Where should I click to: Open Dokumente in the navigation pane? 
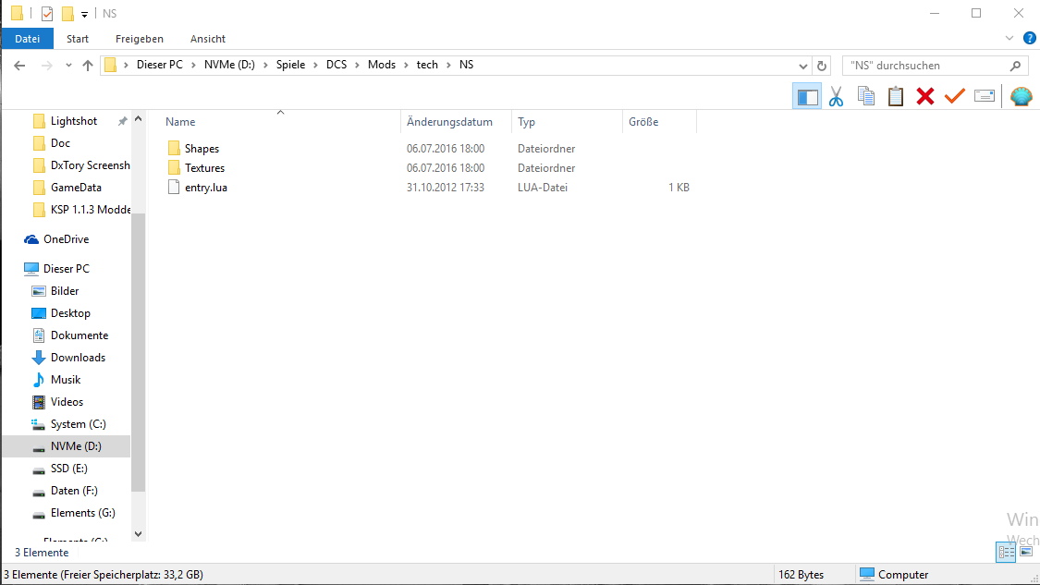pyautogui.click(x=79, y=335)
